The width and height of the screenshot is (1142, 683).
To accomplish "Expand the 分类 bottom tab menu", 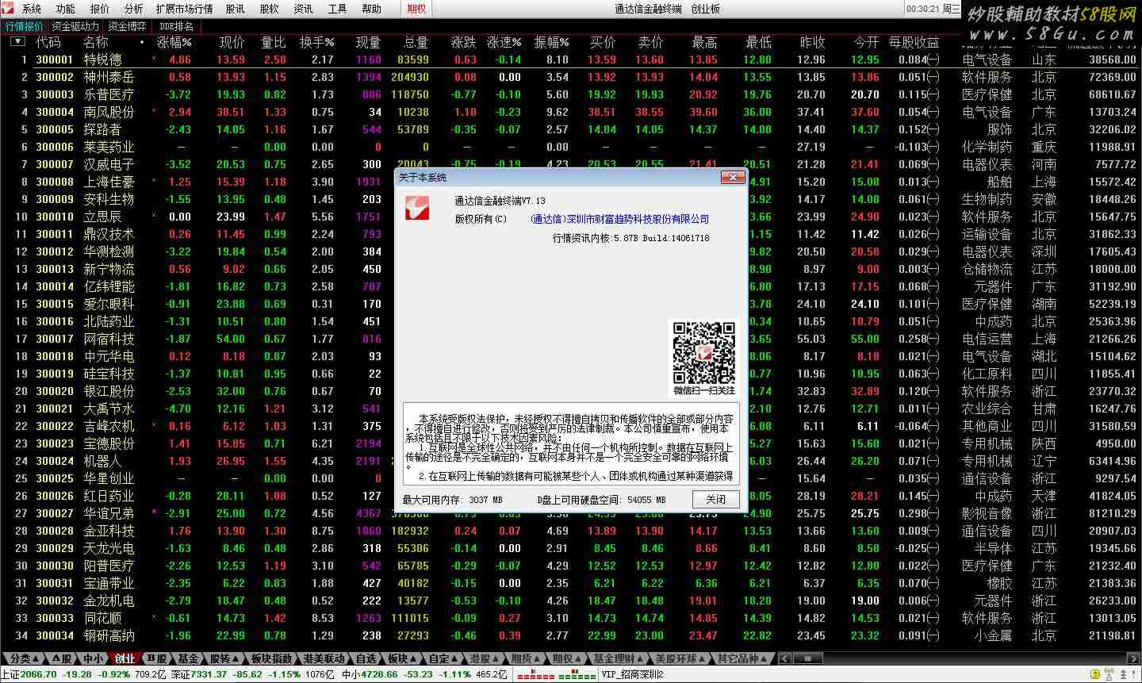I will click(x=25, y=658).
